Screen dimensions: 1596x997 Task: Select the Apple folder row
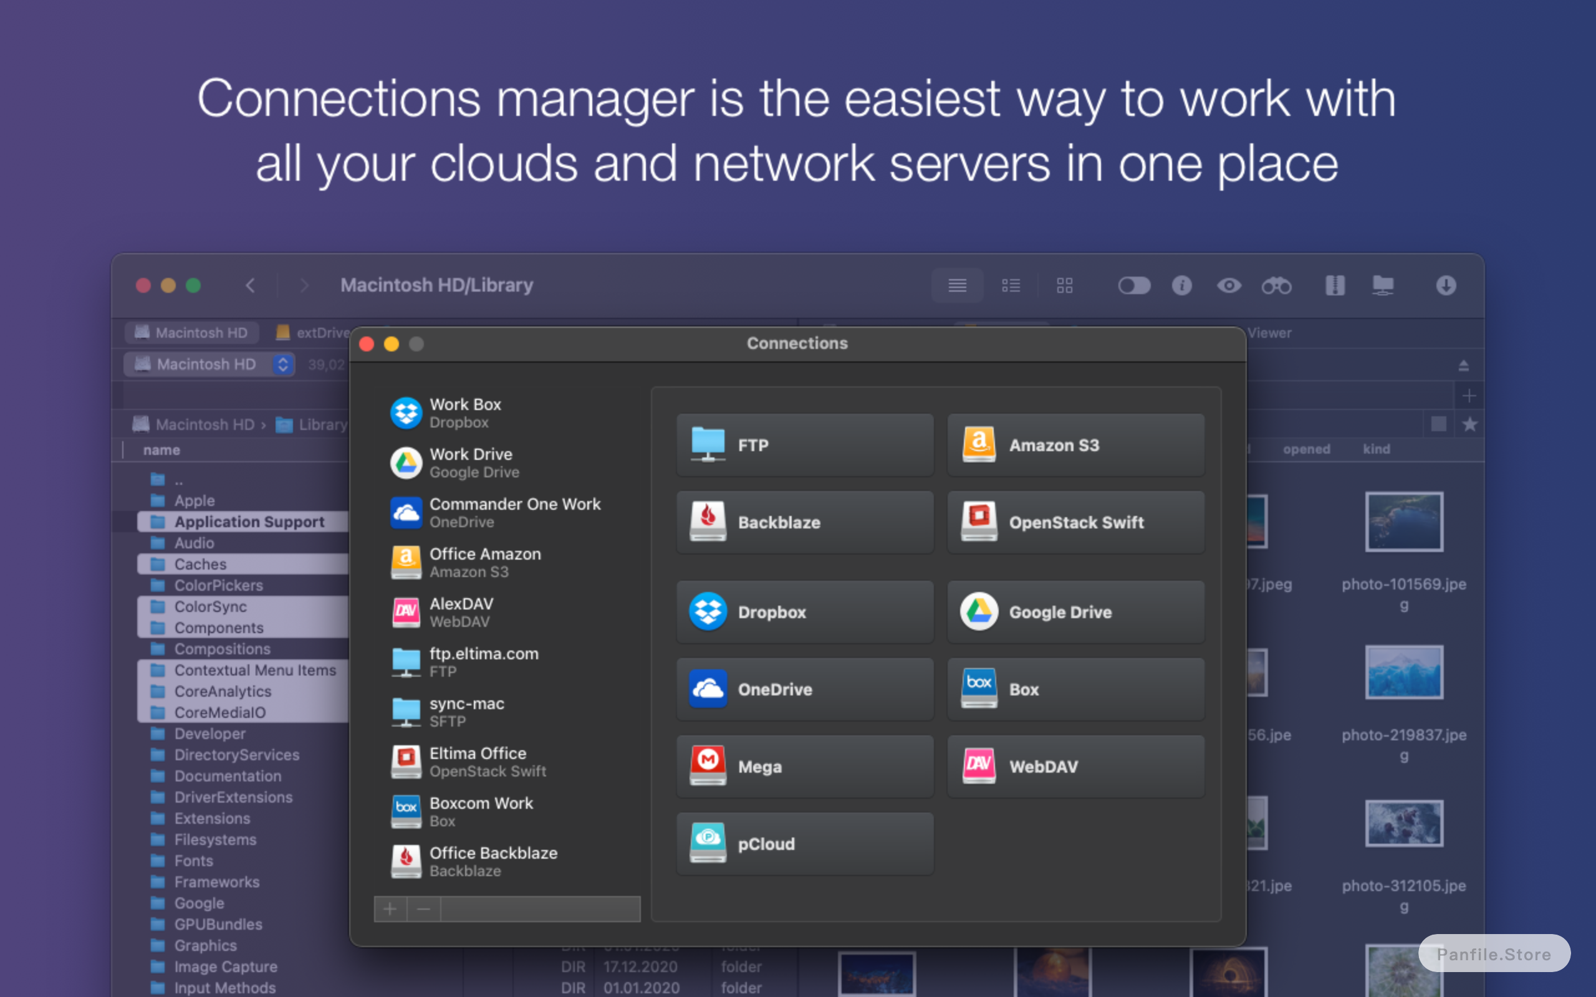click(243, 500)
